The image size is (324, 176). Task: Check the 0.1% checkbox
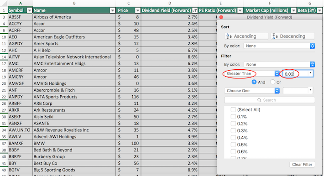(233, 117)
